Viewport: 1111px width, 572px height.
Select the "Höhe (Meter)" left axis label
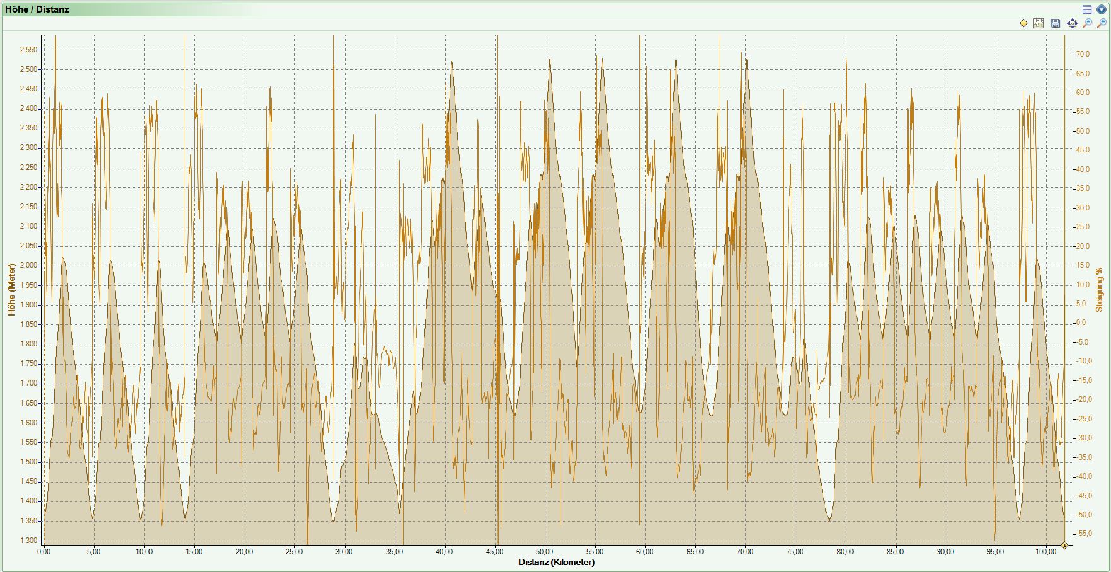(x=11, y=289)
